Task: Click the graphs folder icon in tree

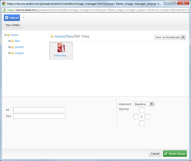Action: [12, 47]
